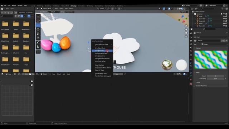Open the Object menu in viewport header
Viewport: 229px width, 129px height.
point(71,9)
